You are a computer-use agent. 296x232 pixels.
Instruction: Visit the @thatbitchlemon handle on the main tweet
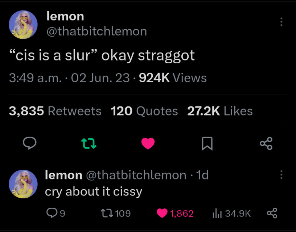point(96,31)
